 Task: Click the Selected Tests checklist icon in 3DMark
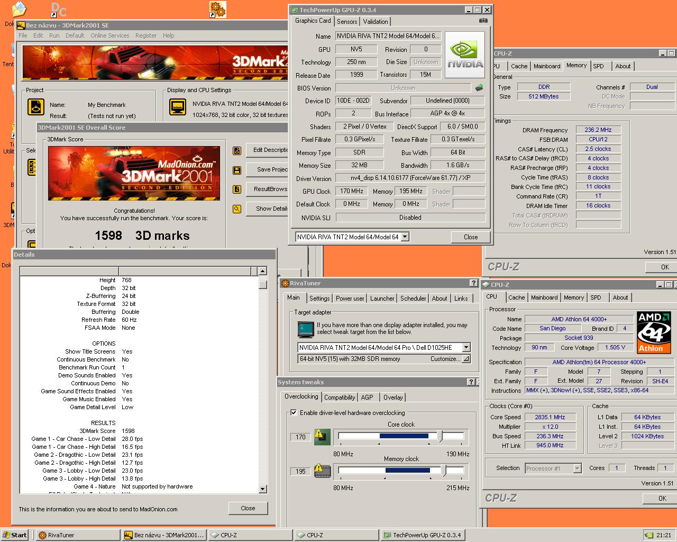32,167
